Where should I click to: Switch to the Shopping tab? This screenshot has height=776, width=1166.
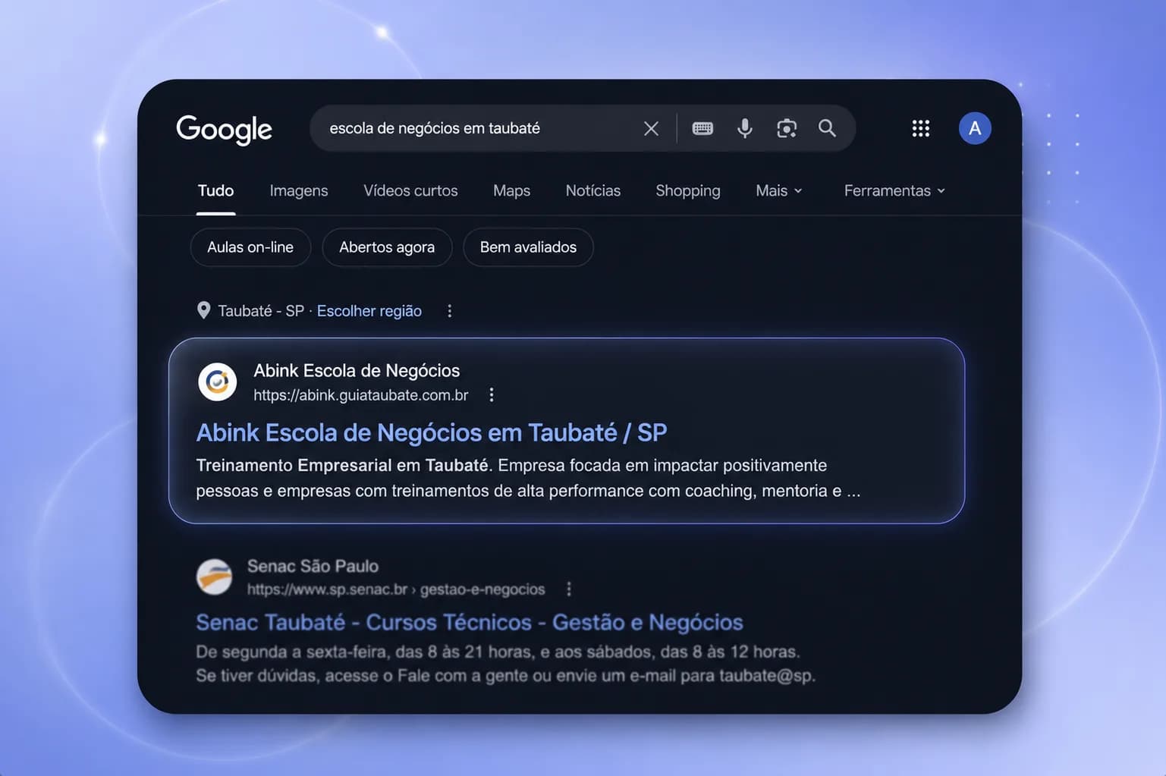tap(688, 190)
